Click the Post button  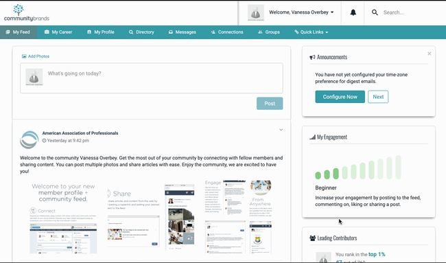point(270,103)
